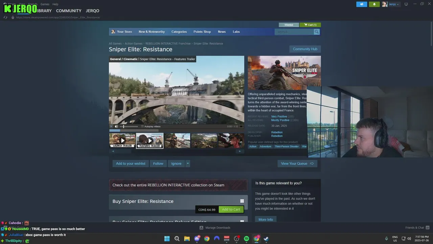Play the trailer video with play button
Screen dimensions: 433x244
coord(112,126)
